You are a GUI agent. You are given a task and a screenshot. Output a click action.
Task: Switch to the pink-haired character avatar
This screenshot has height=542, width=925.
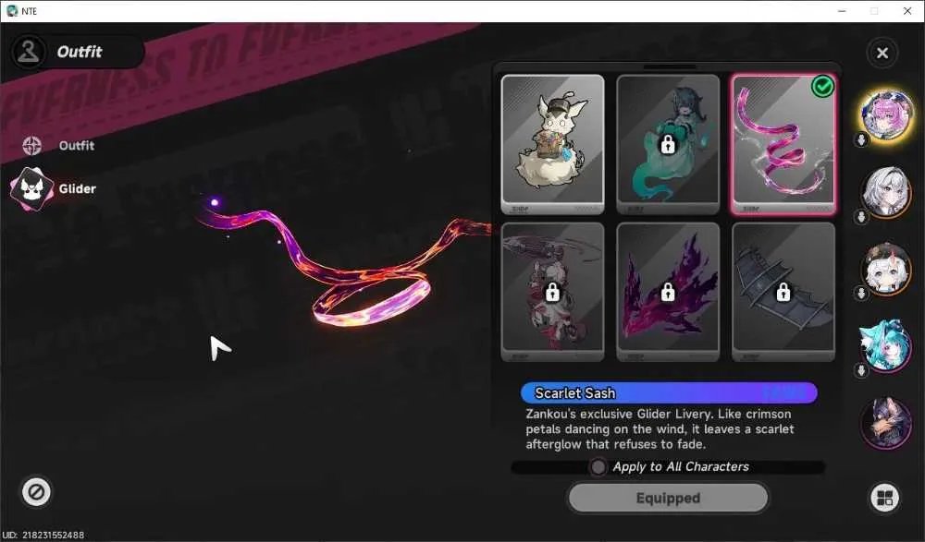pos(886,114)
